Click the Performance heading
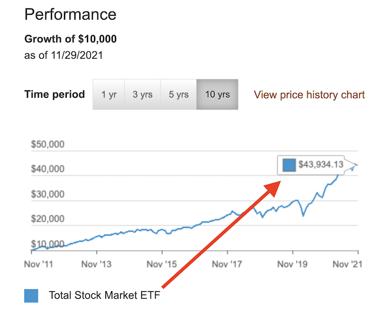 pyautogui.click(x=71, y=14)
